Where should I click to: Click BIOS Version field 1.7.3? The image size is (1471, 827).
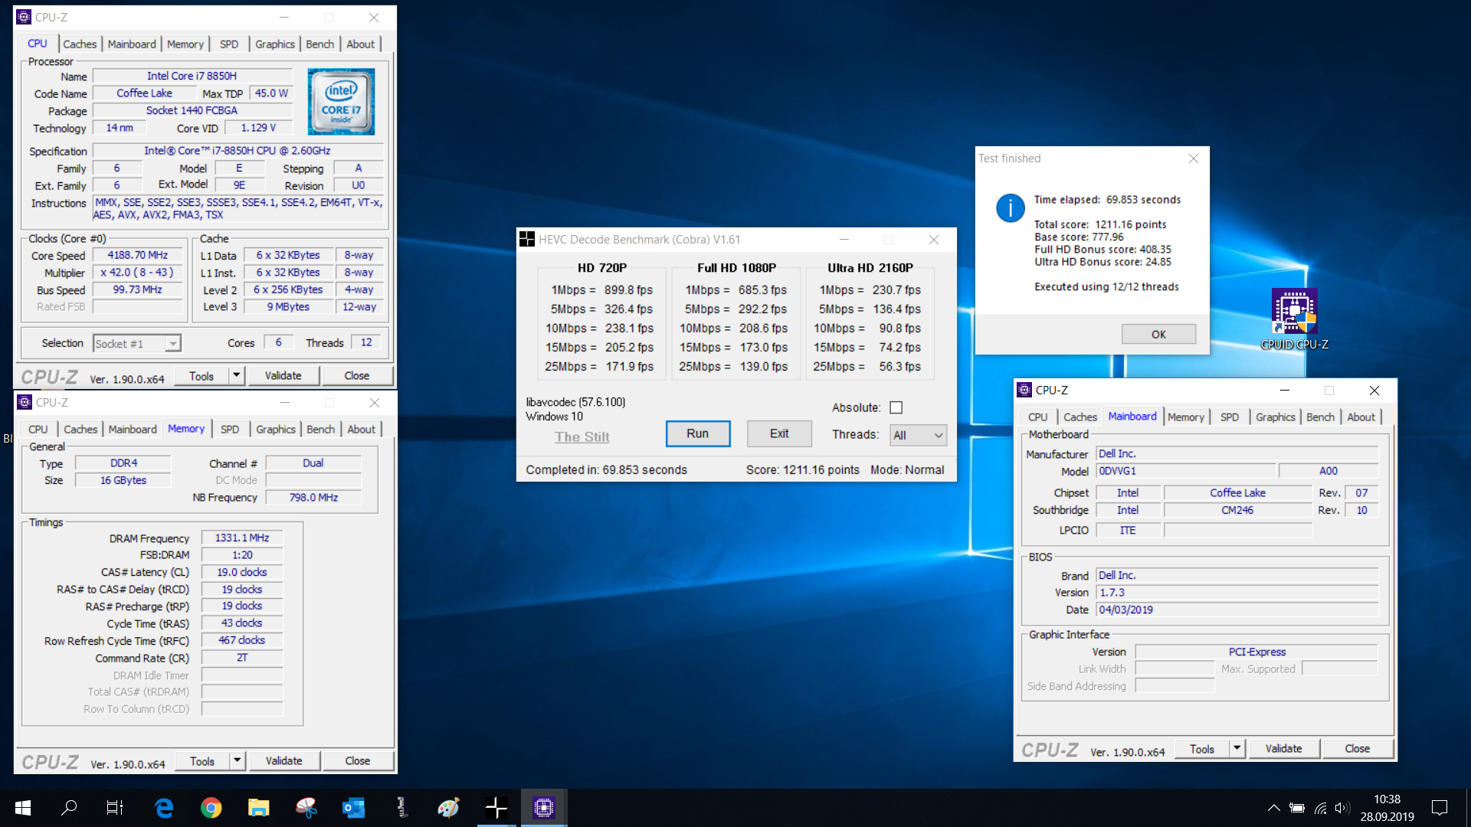[x=1237, y=593]
